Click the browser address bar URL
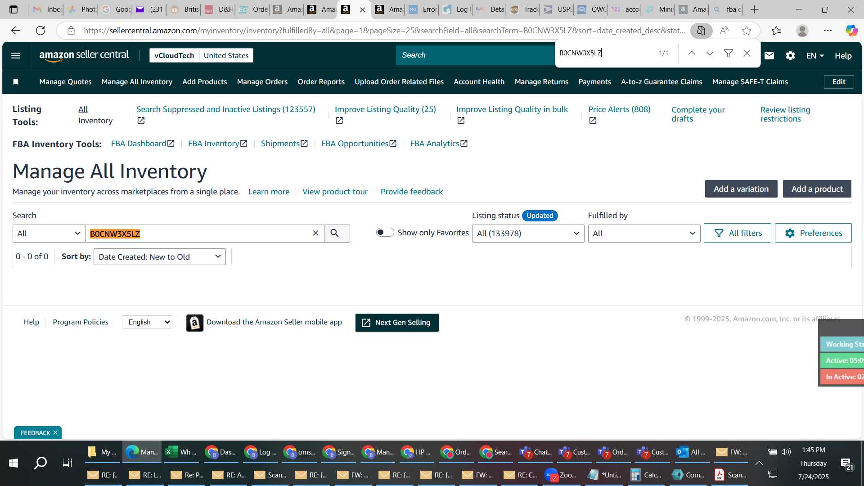Image resolution: width=864 pixels, height=486 pixels. click(x=384, y=31)
